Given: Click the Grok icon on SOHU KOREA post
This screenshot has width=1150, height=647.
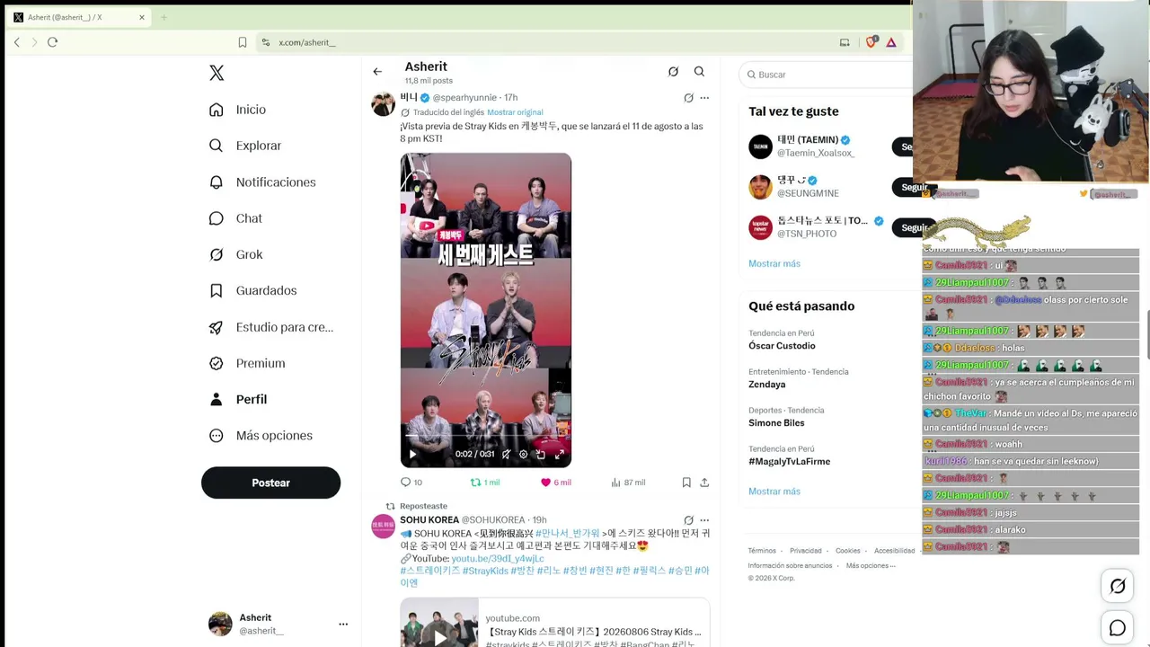Looking at the screenshot, I should tap(688, 520).
